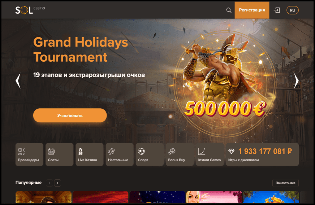Open the Спорт soccer ball tile
Screen dimensions: 315x205
coord(150,154)
